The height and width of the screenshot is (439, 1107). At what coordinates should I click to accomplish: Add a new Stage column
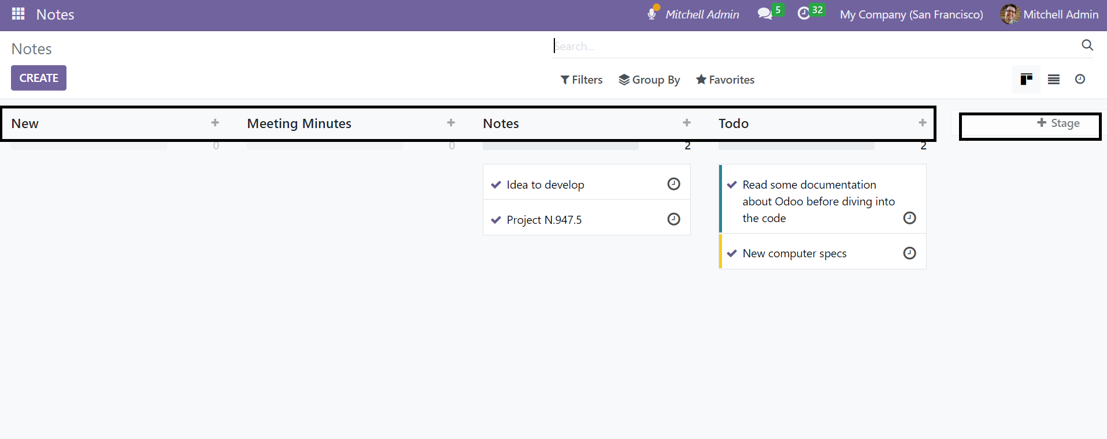point(1058,123)
